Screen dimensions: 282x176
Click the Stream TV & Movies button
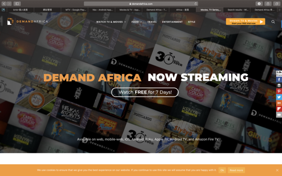[x=246, y=22]
